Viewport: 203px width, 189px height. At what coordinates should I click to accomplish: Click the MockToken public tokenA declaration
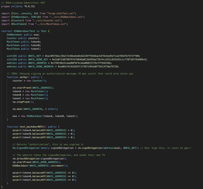[x=24, y=42]
